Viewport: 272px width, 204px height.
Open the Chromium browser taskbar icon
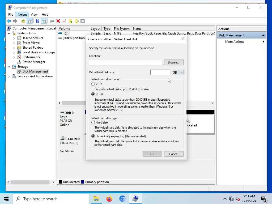point(122,199)
